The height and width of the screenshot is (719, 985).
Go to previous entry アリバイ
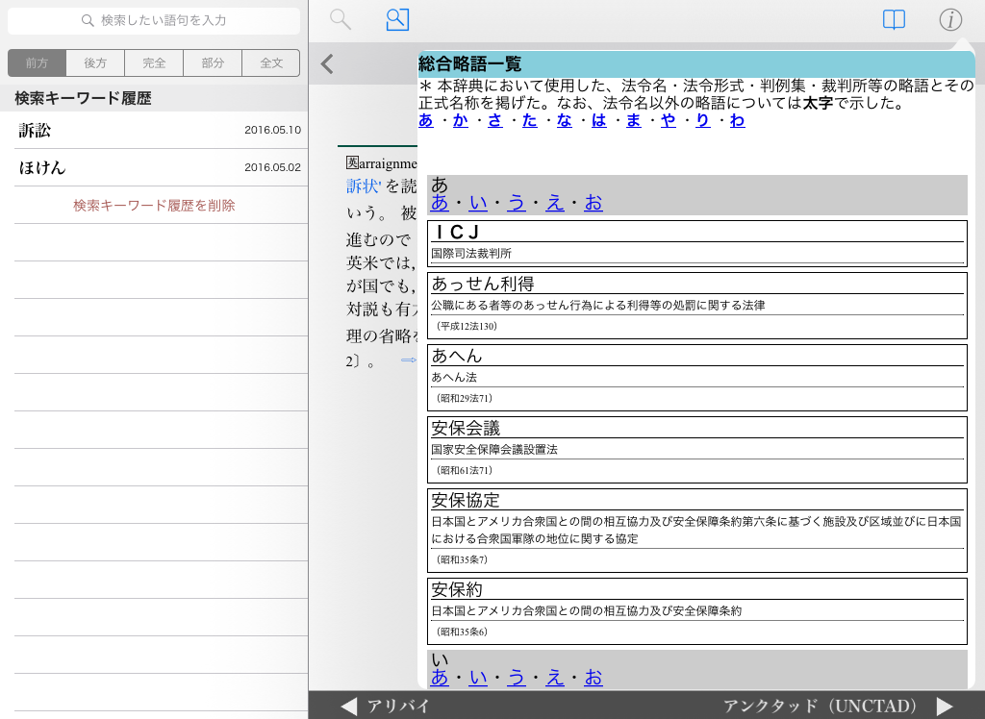387,706
